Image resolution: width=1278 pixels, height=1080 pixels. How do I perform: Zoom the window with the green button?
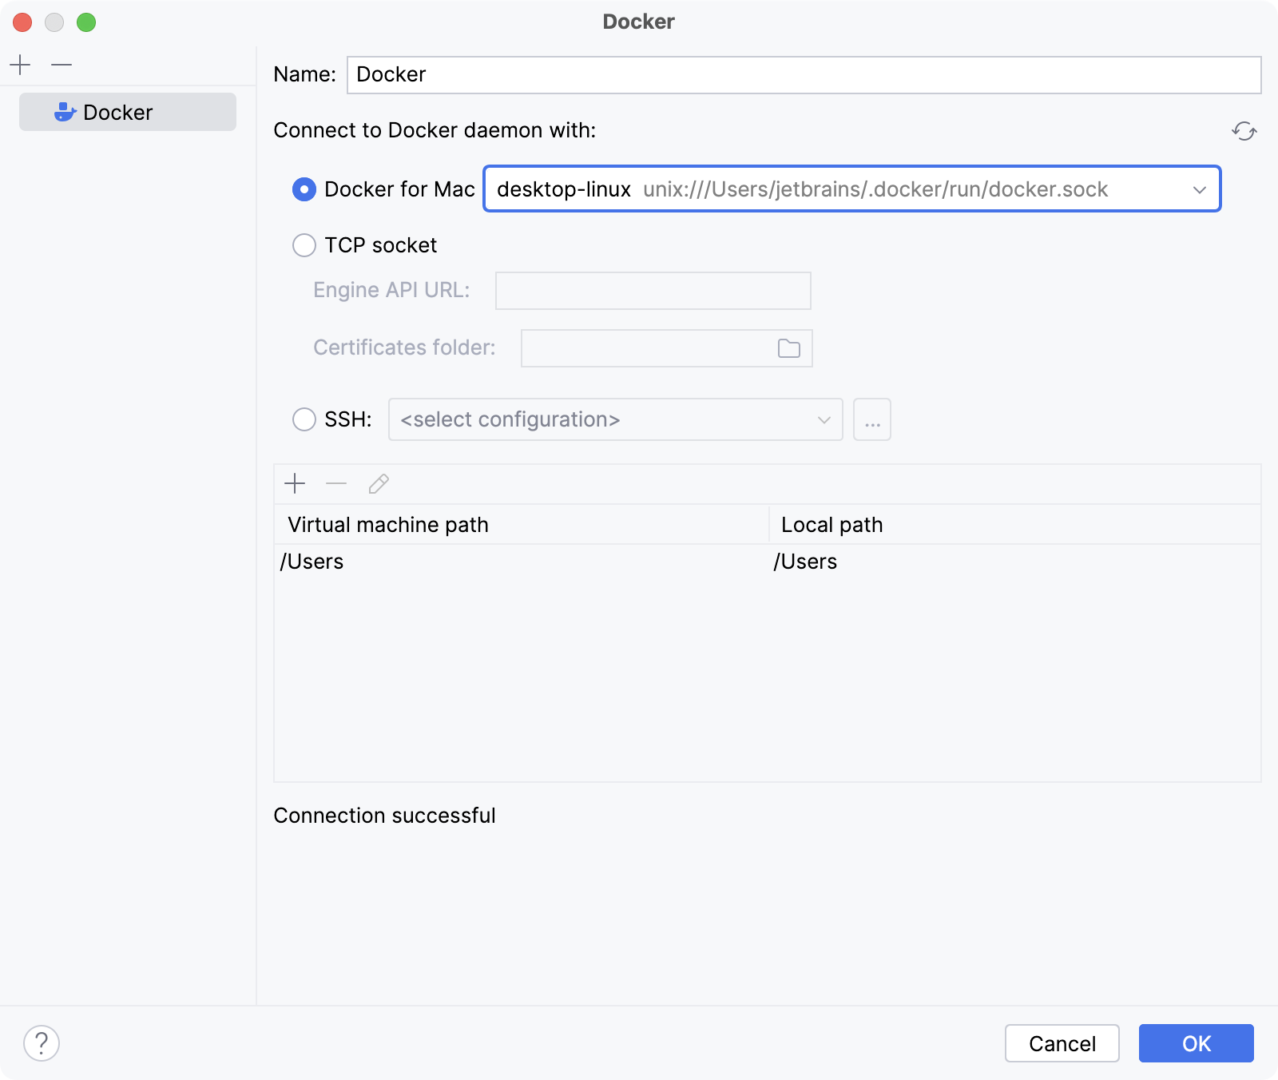pyautogui.click(x=86, y=22)
